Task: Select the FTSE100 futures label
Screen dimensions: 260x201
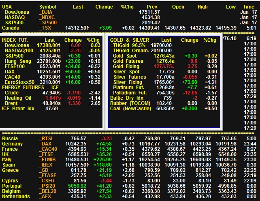Action: tap(15, 66)
